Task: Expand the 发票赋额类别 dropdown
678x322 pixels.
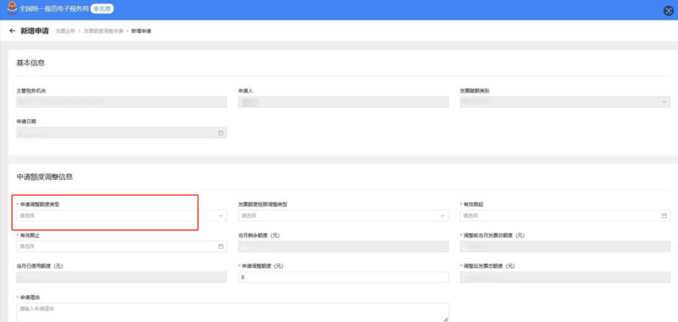Action: [564, 102]
